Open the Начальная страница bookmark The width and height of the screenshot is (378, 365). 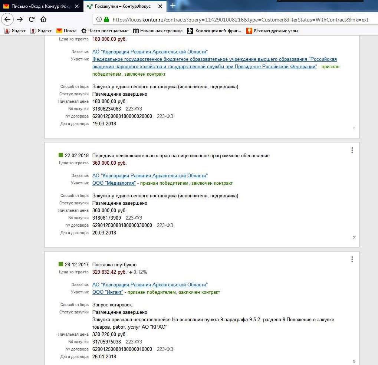tap(158, 31)
